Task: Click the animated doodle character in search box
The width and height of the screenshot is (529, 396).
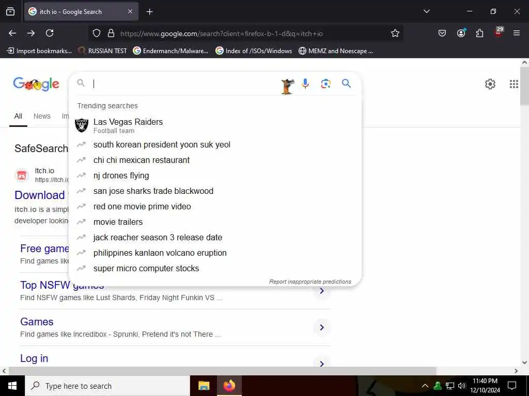Action: tap(287, 86)
